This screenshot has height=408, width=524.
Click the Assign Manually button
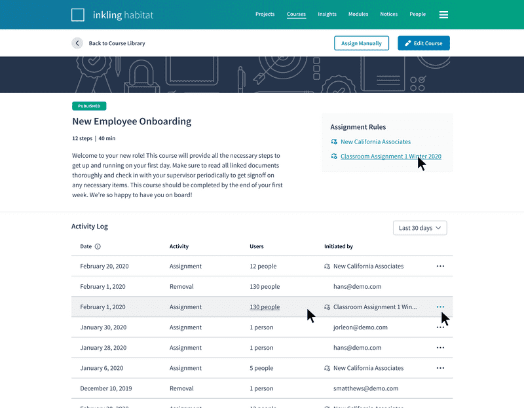point(362,43)
